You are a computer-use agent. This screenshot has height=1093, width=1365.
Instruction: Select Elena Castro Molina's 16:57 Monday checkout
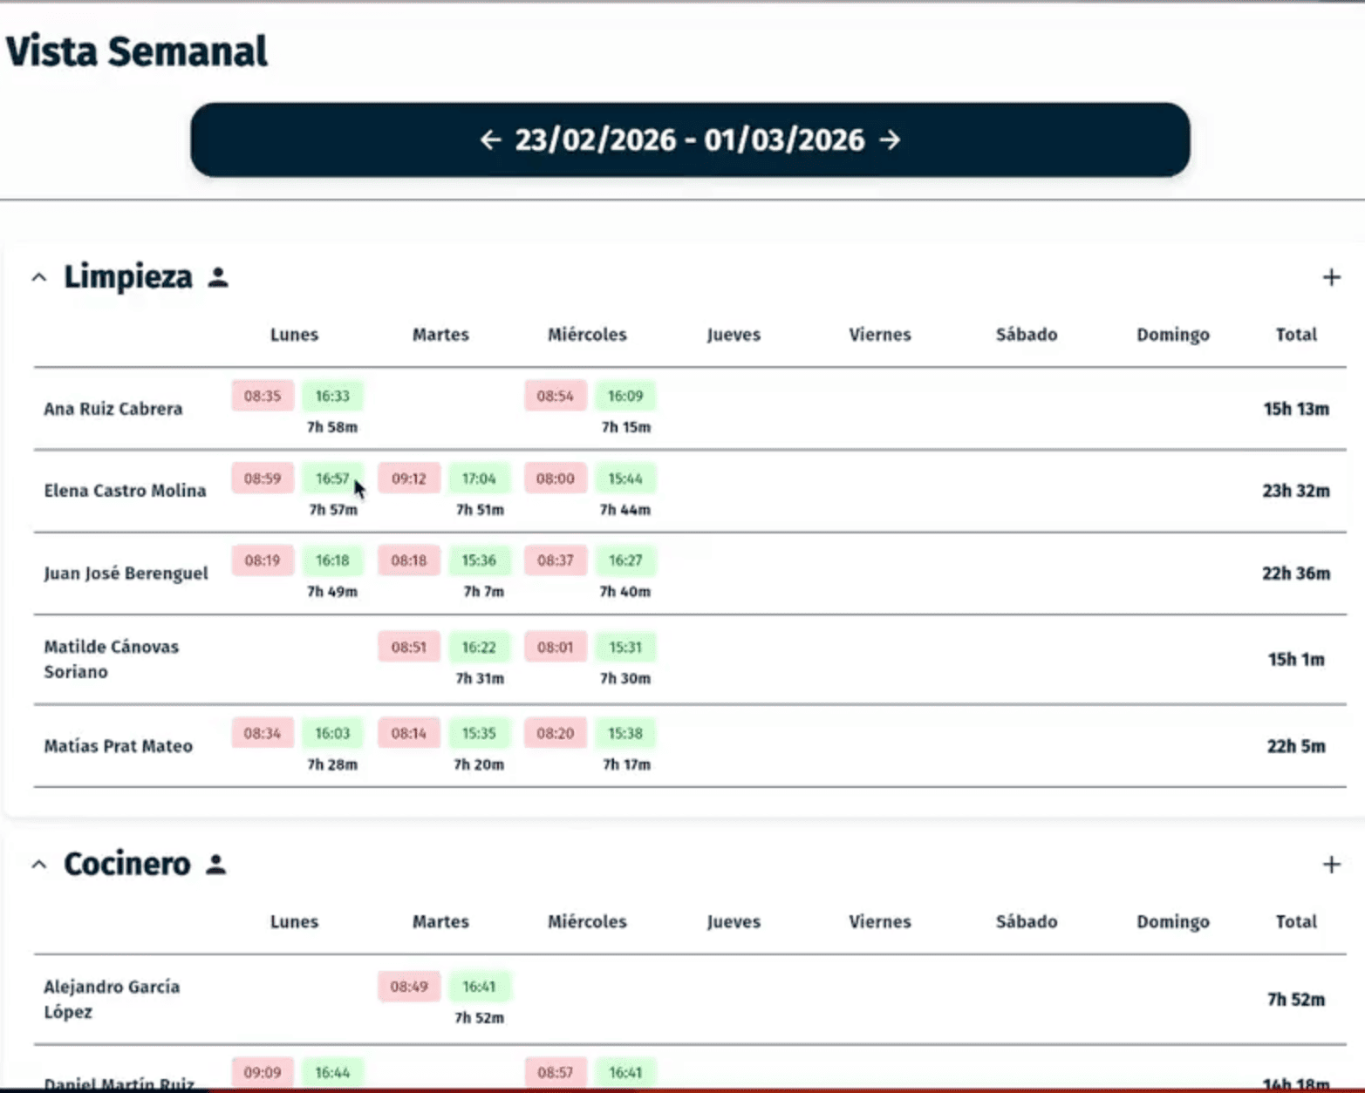(x=332, y=479)
